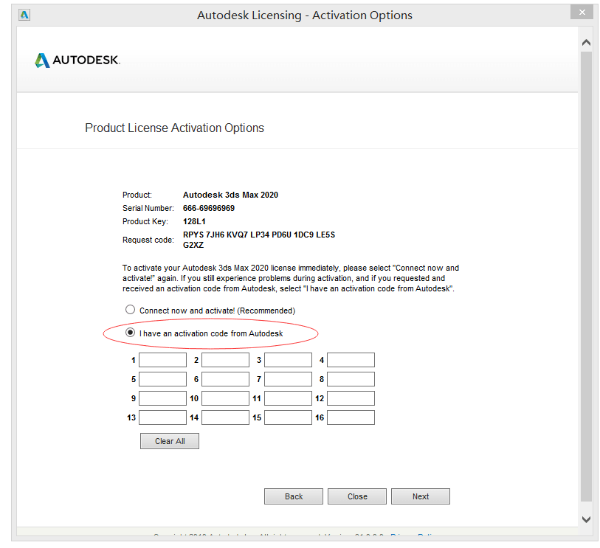Click the Serial Number label

click(x=148, y=208)
